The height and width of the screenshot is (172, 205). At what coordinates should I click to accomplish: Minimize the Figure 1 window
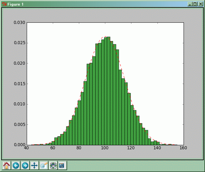pyautogui.click(x=190, y=4)
